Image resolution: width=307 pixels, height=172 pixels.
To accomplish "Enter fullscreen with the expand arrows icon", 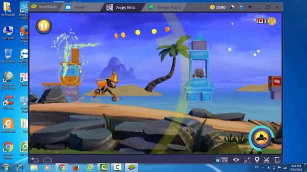I will (x=247, y=160).
